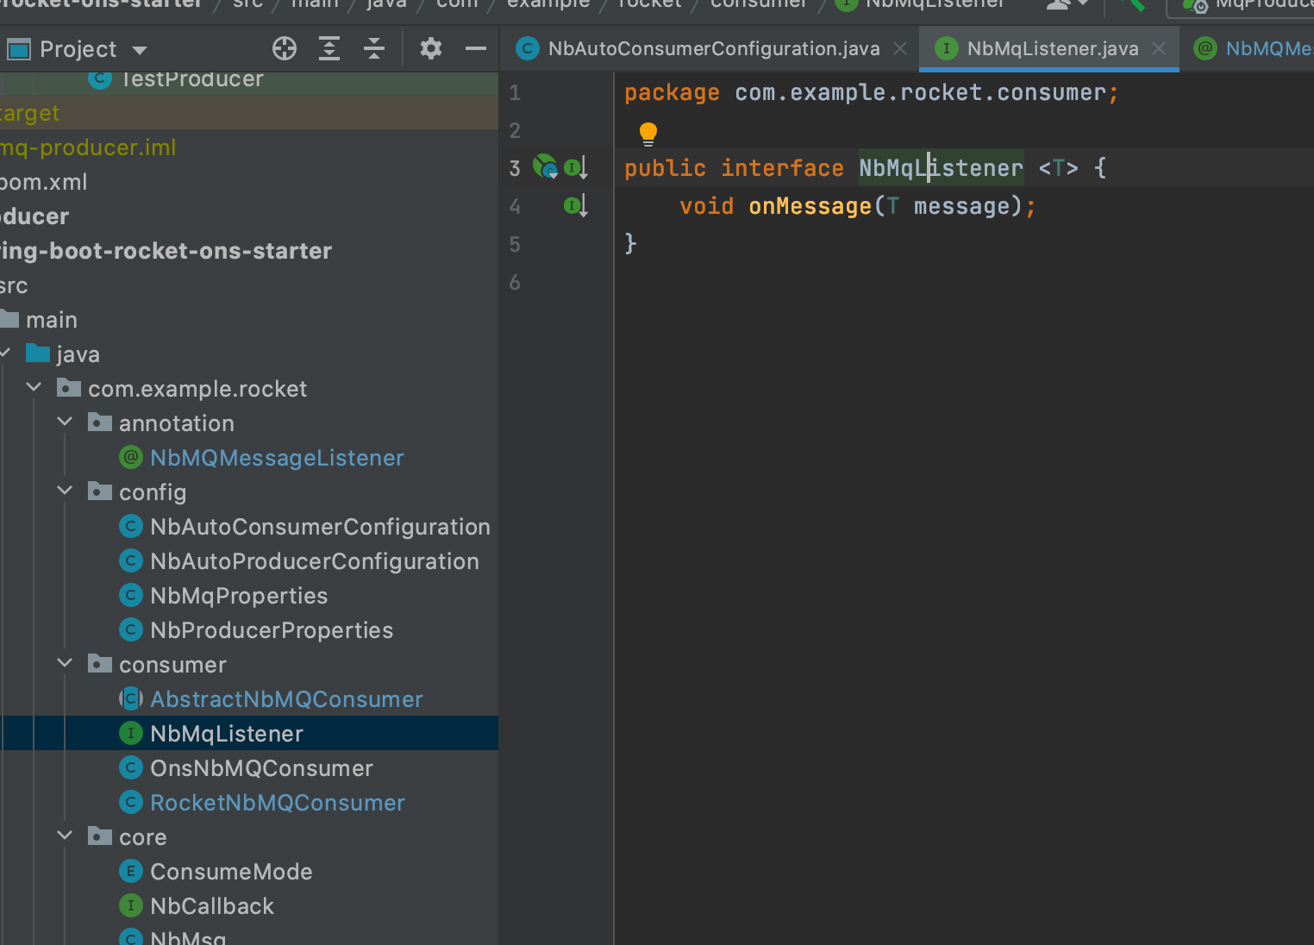The image size is (1314, 945).
Task: Open the Project view mode dropdown
Action: tap(140, 49)
